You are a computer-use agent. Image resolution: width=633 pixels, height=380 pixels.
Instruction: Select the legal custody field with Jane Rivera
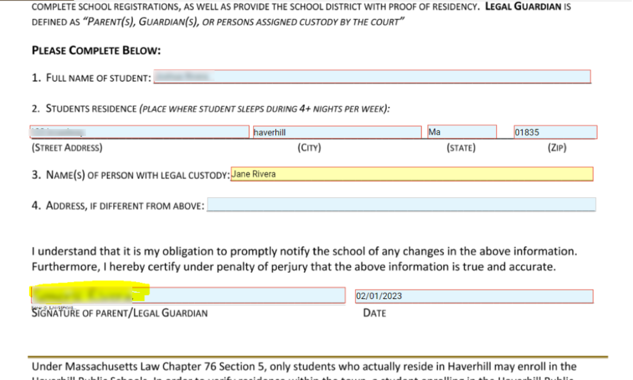point(411,174)
